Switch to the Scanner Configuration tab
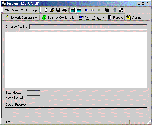Screen dimensions: 152x125 tap(59, 18)
